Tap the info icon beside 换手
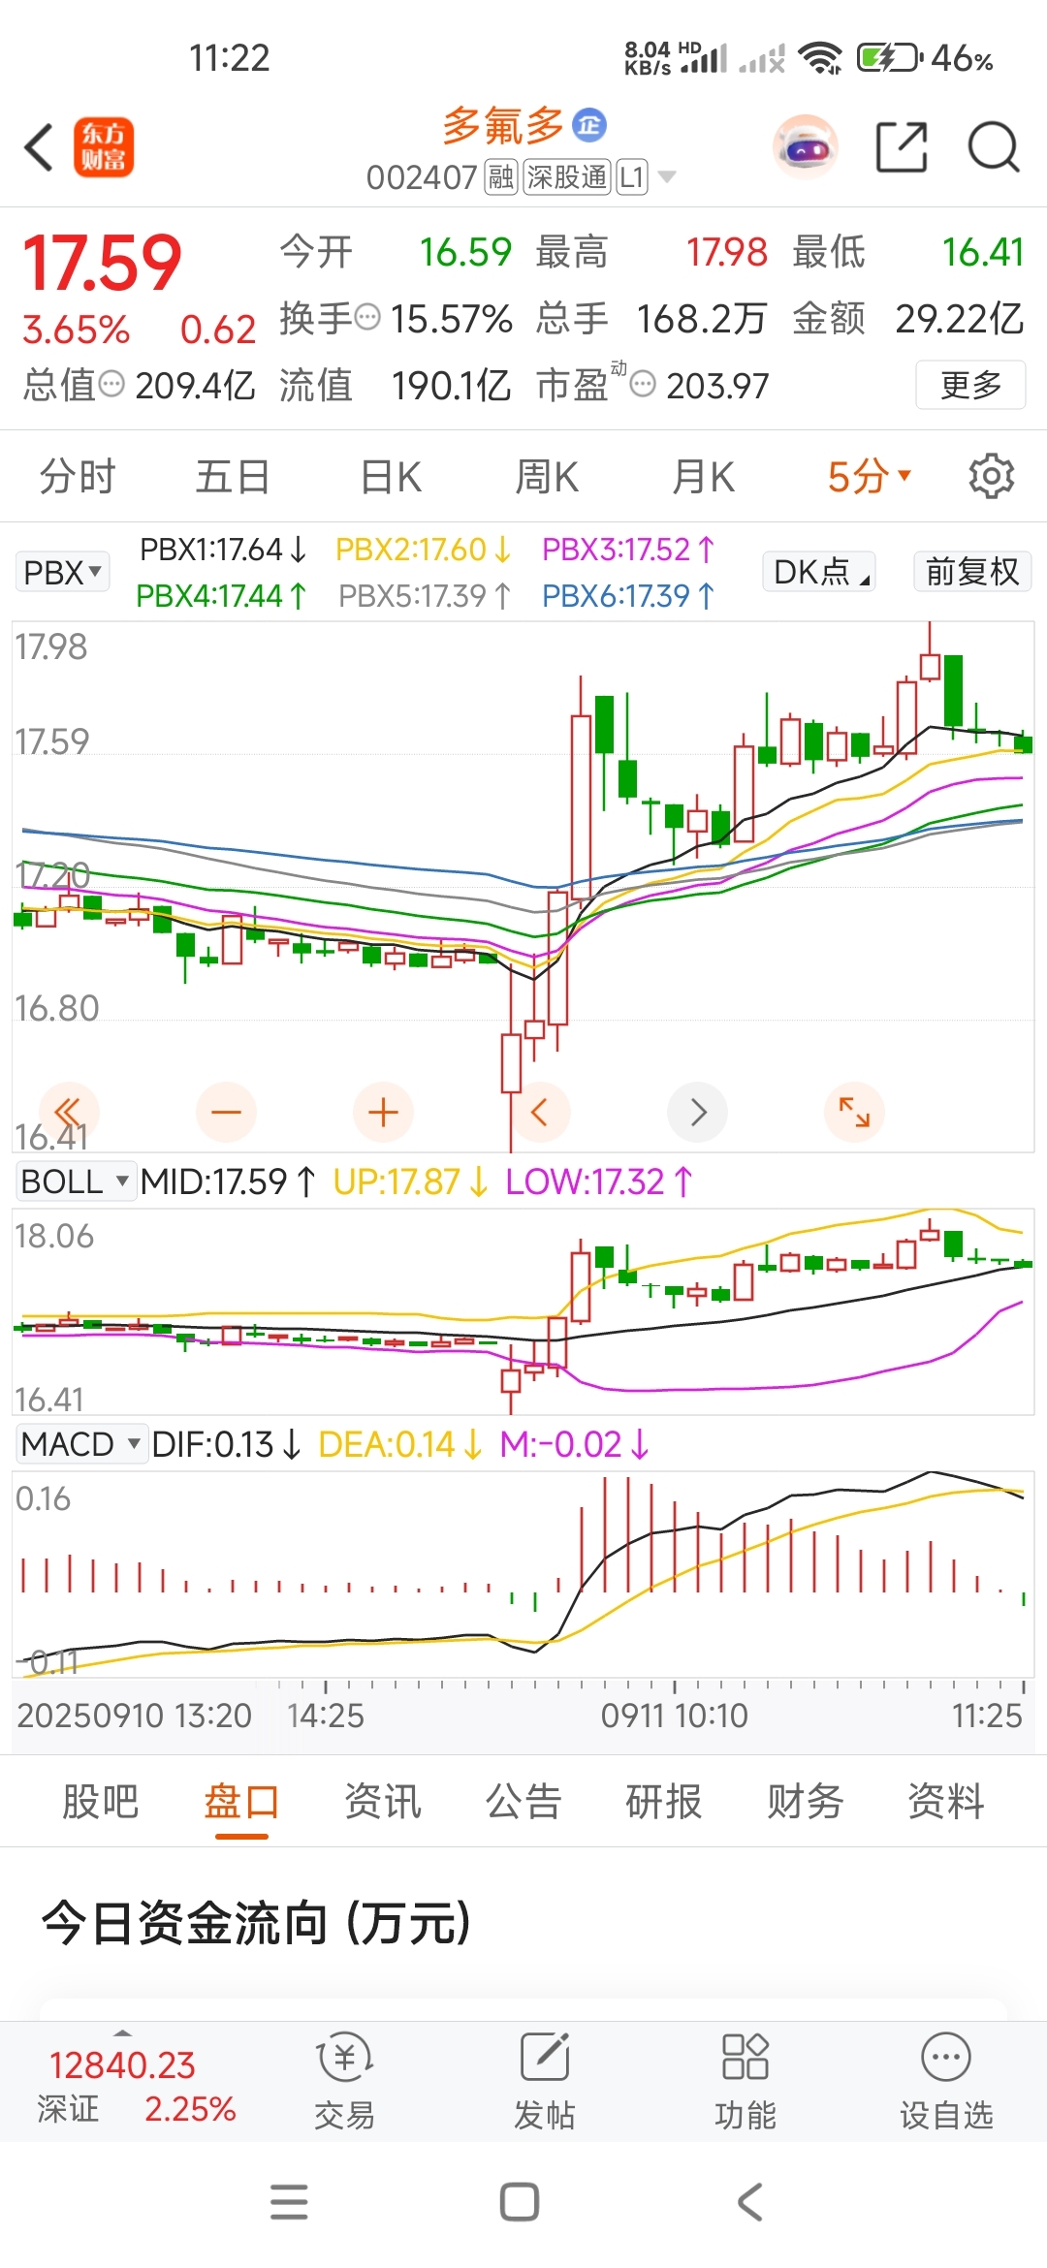 pyautogui.click(x=367, y=317)
